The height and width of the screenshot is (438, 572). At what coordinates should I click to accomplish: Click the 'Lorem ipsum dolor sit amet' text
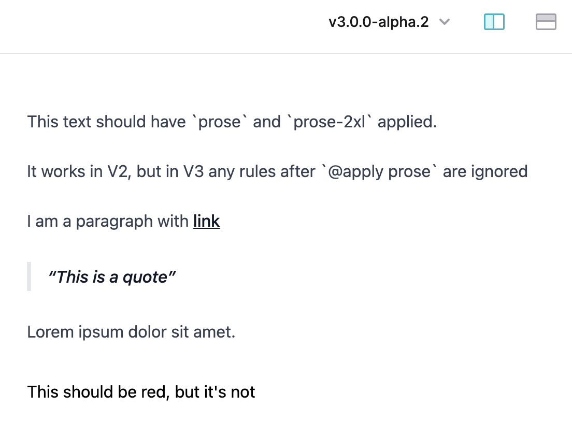coord(131,332)
